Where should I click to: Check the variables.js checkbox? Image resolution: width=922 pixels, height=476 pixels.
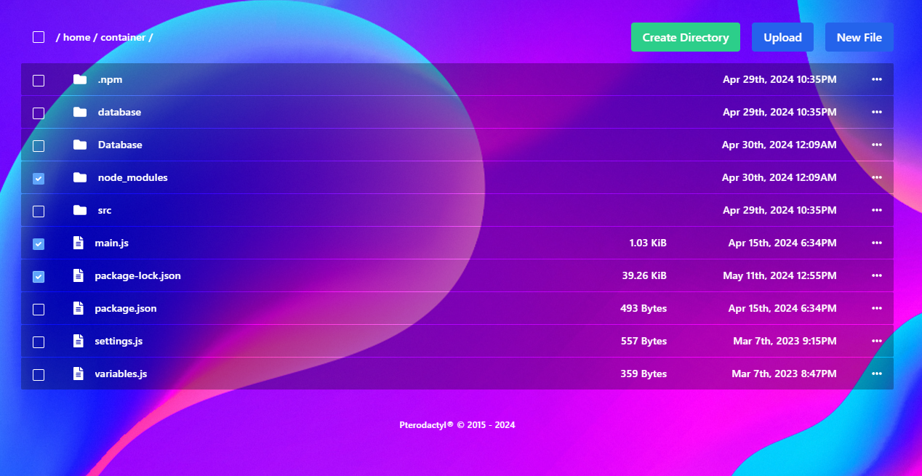pyautogui.click(x=39, y=375)
